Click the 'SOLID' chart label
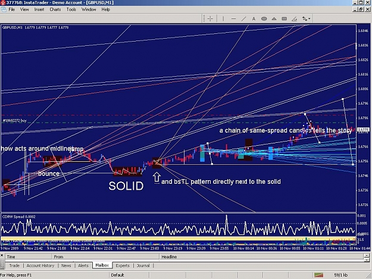 pos(126,186)
